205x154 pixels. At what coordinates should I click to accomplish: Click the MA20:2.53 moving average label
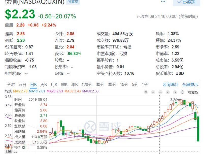click(x=55, y=91)
